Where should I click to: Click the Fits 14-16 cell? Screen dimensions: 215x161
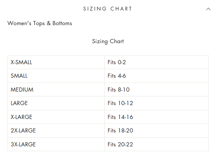point(156,117)
